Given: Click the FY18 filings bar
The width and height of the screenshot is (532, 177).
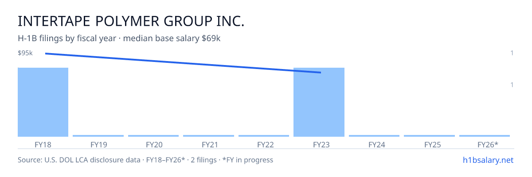Looking at the screenshot, I should [43, 102].
